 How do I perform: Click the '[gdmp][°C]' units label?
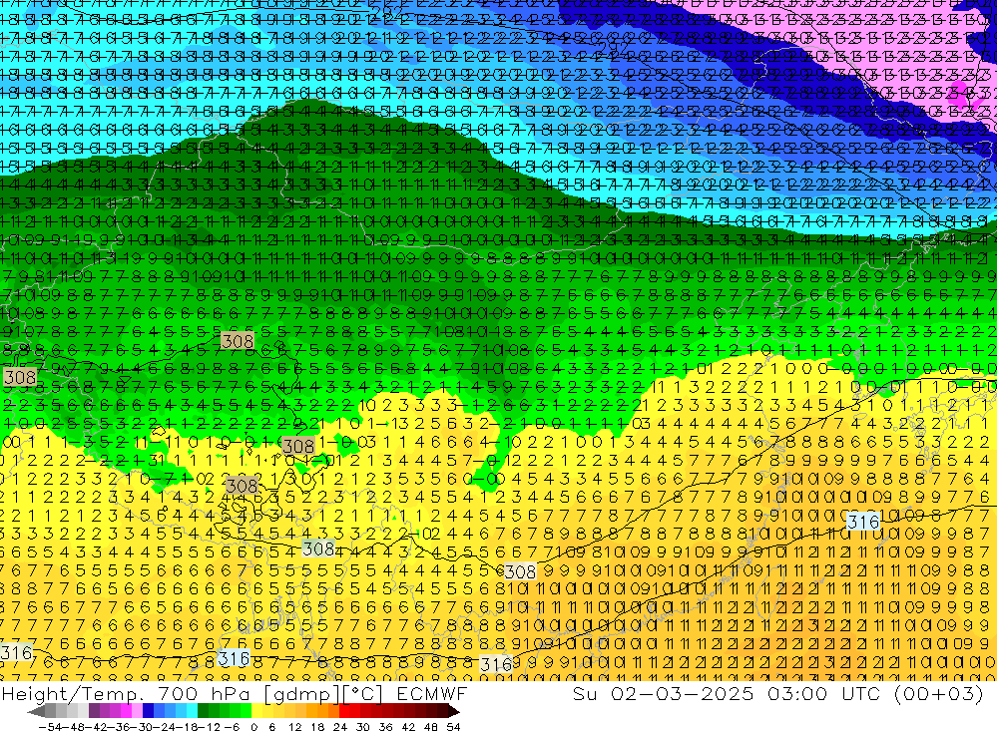click(323, 693)
